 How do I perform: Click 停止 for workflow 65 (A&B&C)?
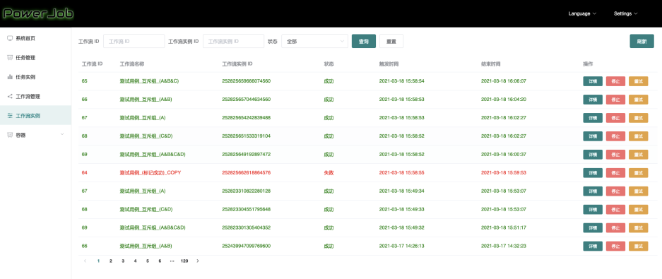pyautogui.click(x=615, y=81)
